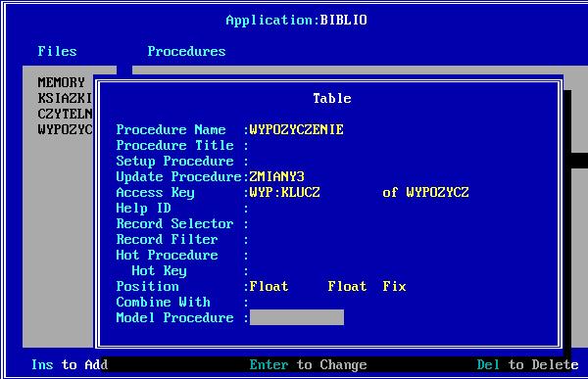Edit Update Procedure value ZMIANY3
The width and height of the screenshot is (588, 379).
pos(277,176)
